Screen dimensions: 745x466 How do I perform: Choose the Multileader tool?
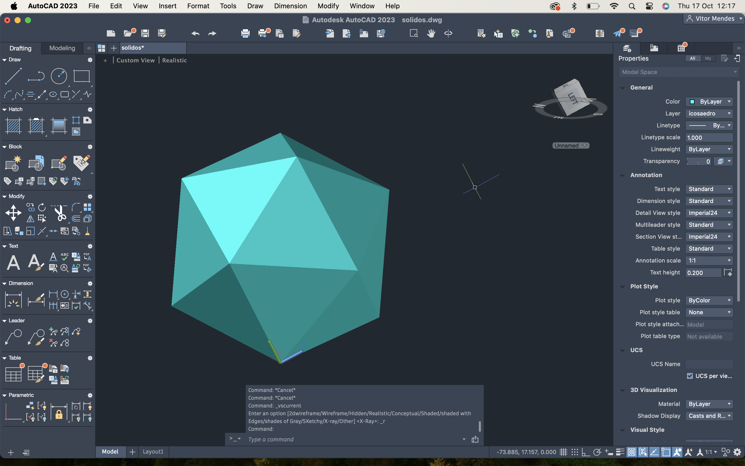(13, 337)
